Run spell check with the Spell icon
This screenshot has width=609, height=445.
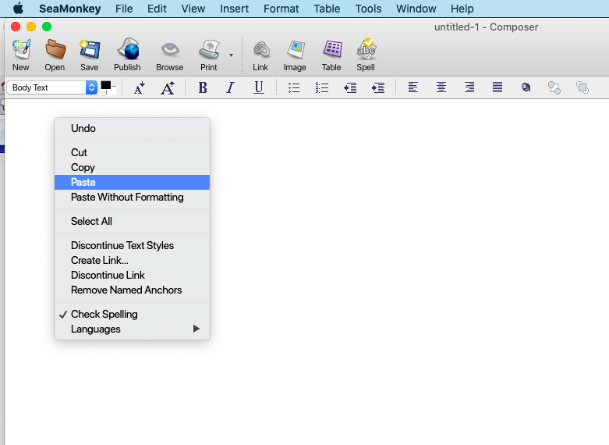click(366, 49)
